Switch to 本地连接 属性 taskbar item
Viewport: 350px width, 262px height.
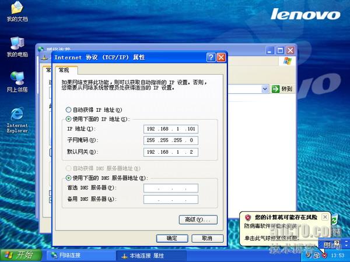[x=151, y=256]
